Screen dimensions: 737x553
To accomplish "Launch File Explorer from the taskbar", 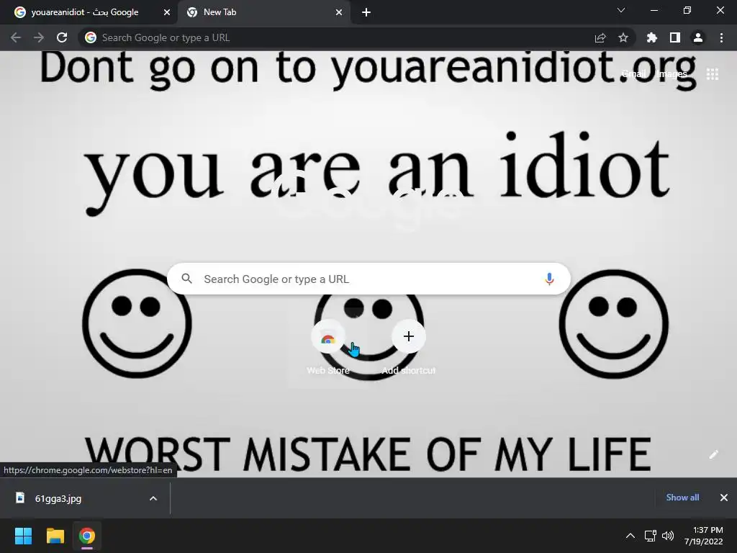I will point(55,536).
